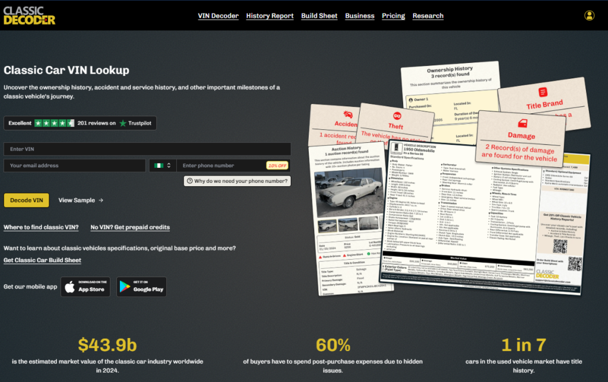Focus the Enter VIN input field
608x382 pixels.
coord(147,149)
